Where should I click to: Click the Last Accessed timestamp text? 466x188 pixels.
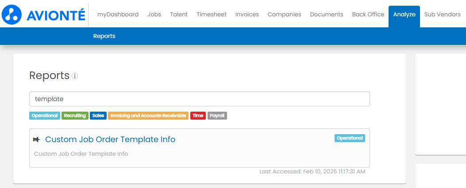pos(312,171)
